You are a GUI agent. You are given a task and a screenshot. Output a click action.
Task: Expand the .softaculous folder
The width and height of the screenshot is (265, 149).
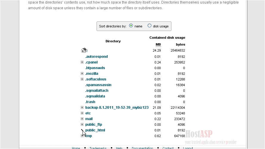(82, 79)
